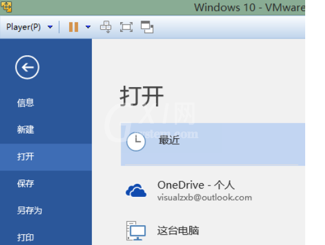Viewport: 325px width, 245px height.
Task: Open the 信息 page
Action: point(46,103)
